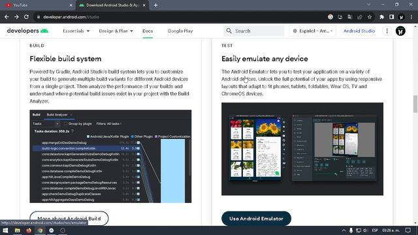Click the network tray icon
Image resolution: width=418 pixels, height=235 pixels.
[359, 230]
